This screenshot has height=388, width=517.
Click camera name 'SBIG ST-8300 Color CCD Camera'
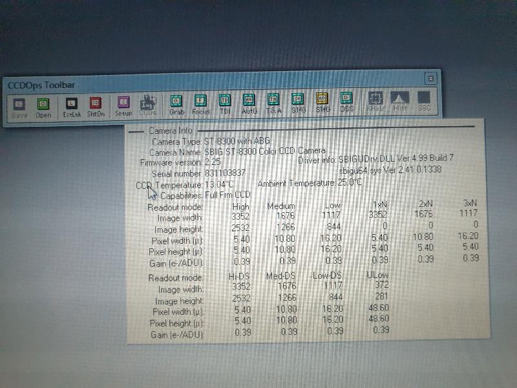(x=265, y=151)
